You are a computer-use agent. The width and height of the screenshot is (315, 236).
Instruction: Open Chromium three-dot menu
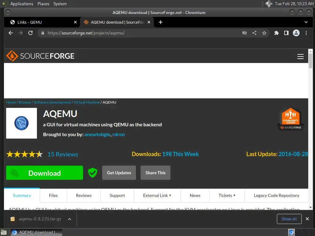306,33
